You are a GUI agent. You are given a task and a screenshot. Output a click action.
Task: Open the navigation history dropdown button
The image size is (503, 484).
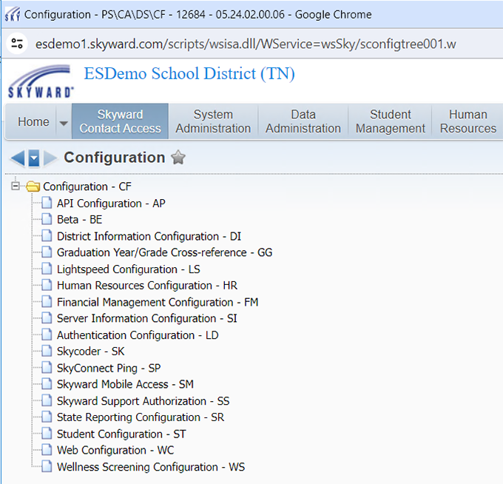pyautogui.click(x=34, y=158)
